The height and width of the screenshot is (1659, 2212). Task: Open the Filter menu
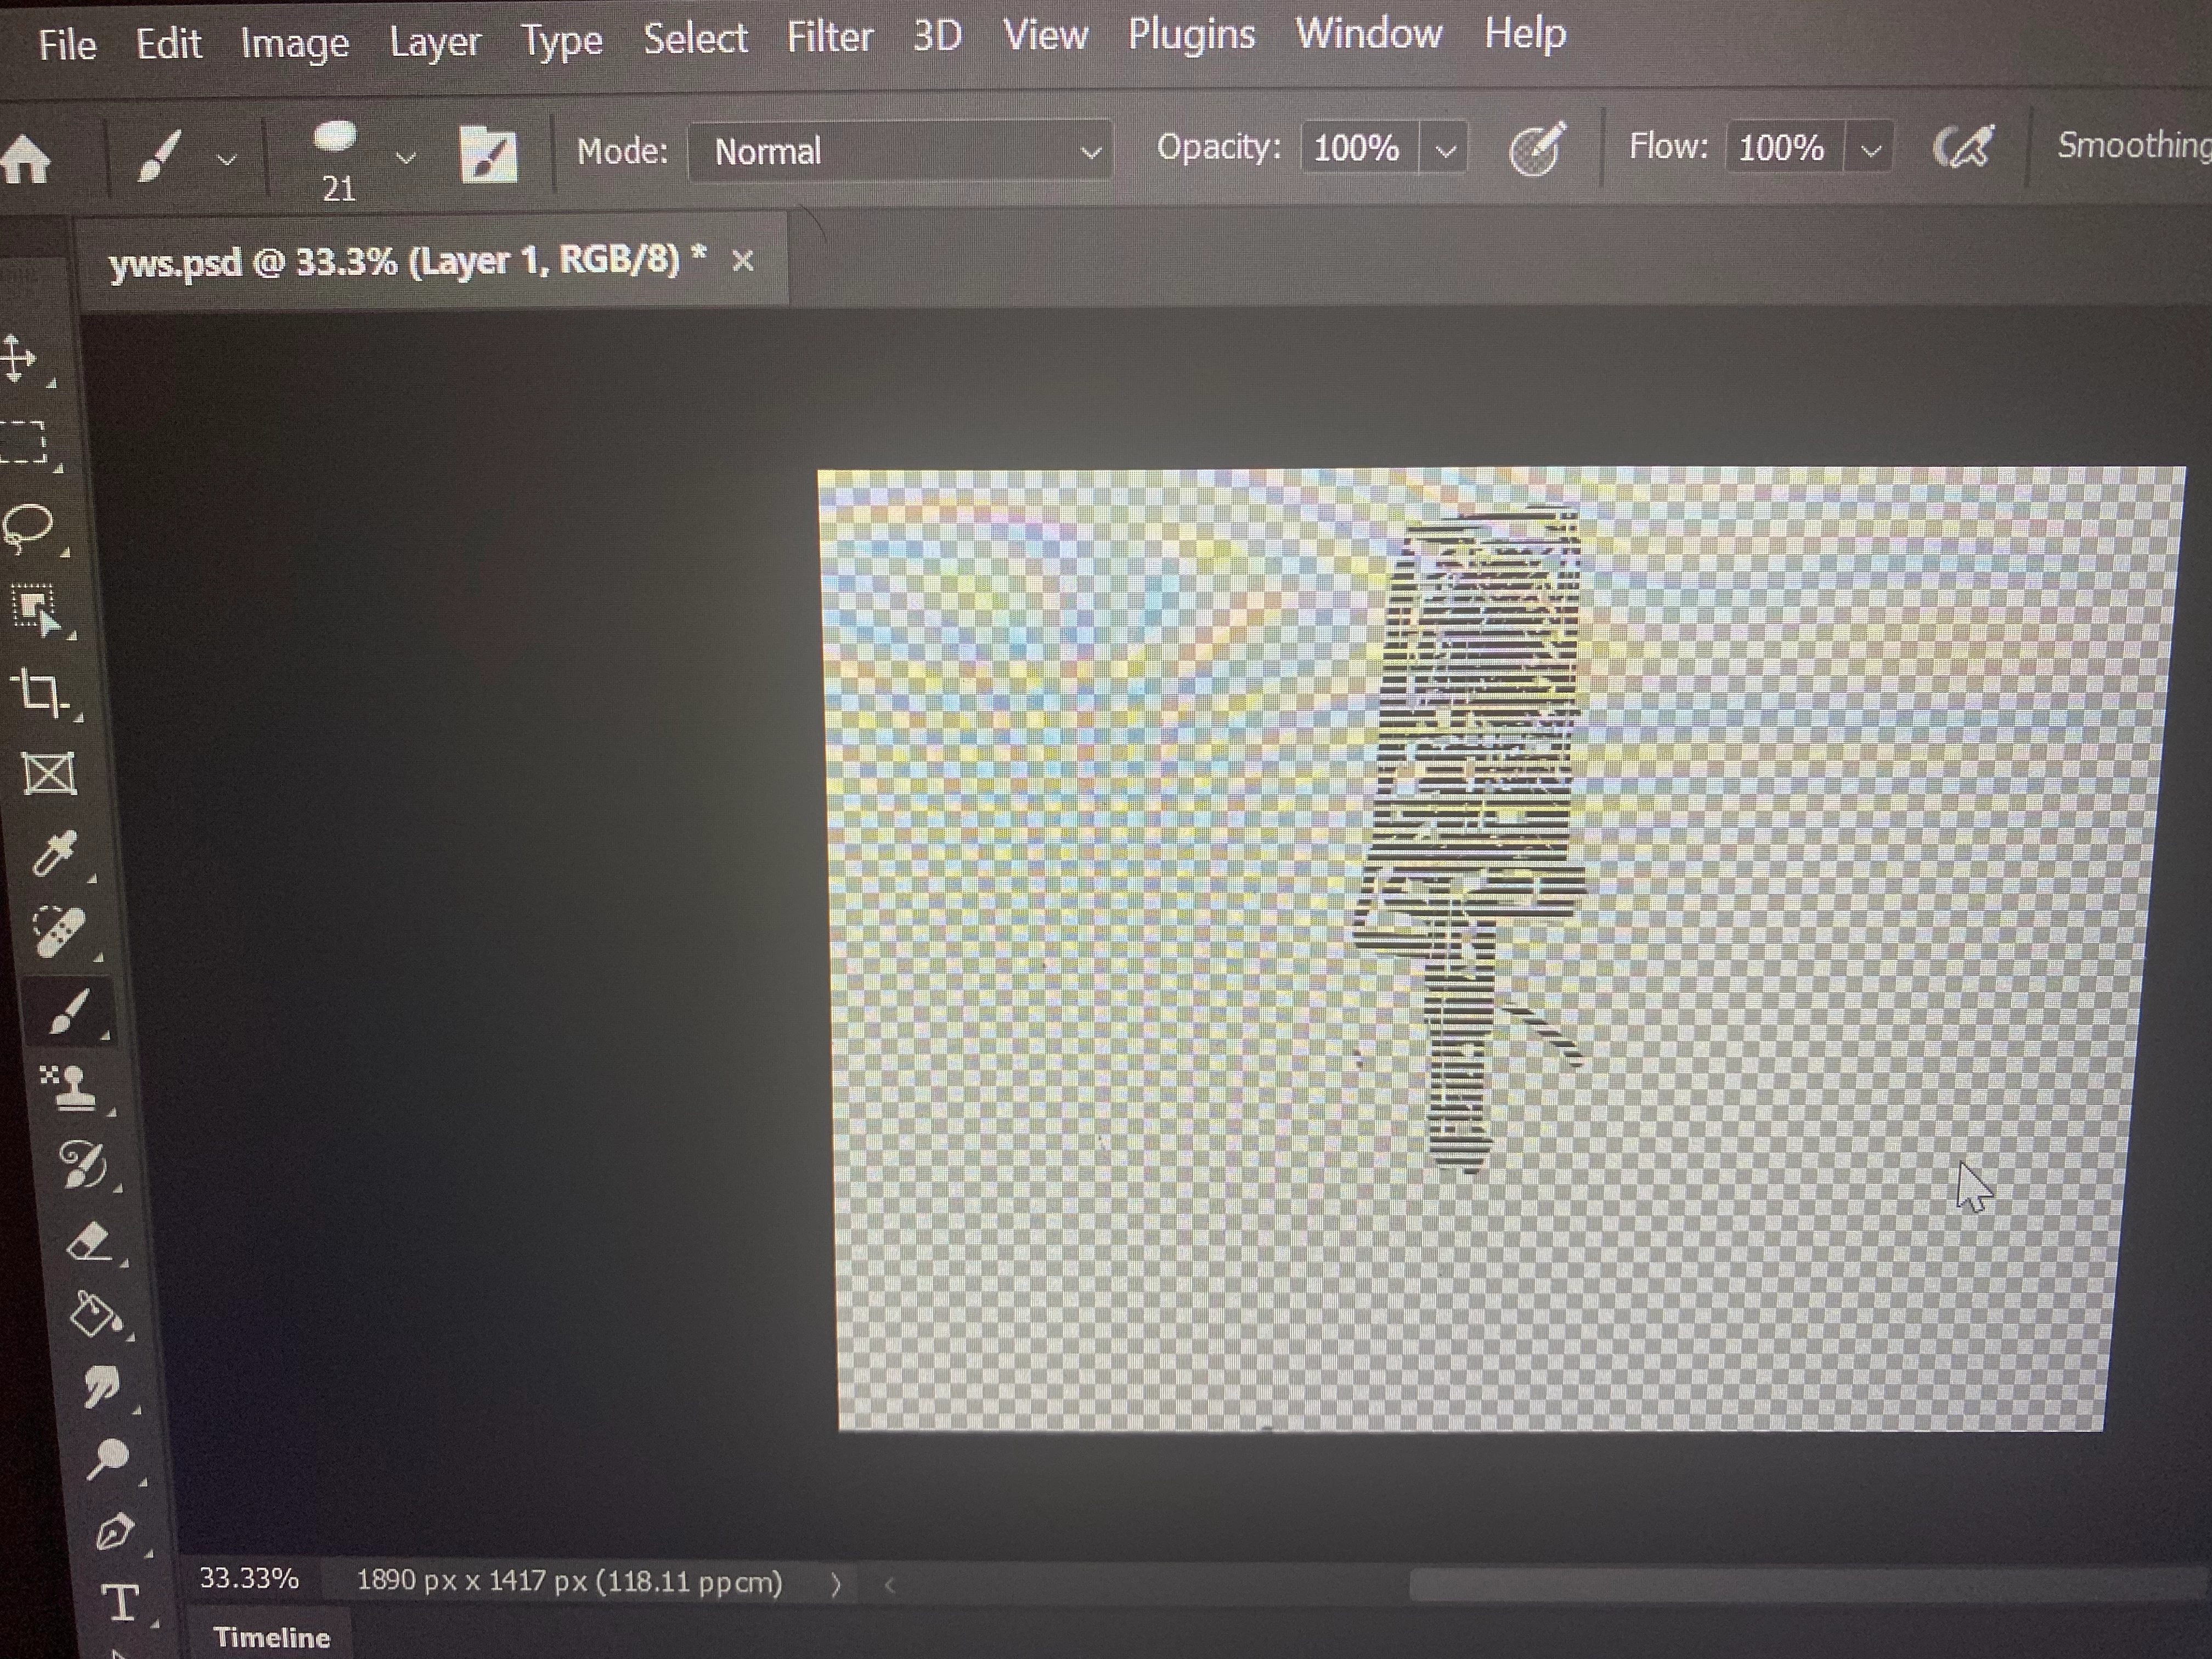click(x=829, y=38)
